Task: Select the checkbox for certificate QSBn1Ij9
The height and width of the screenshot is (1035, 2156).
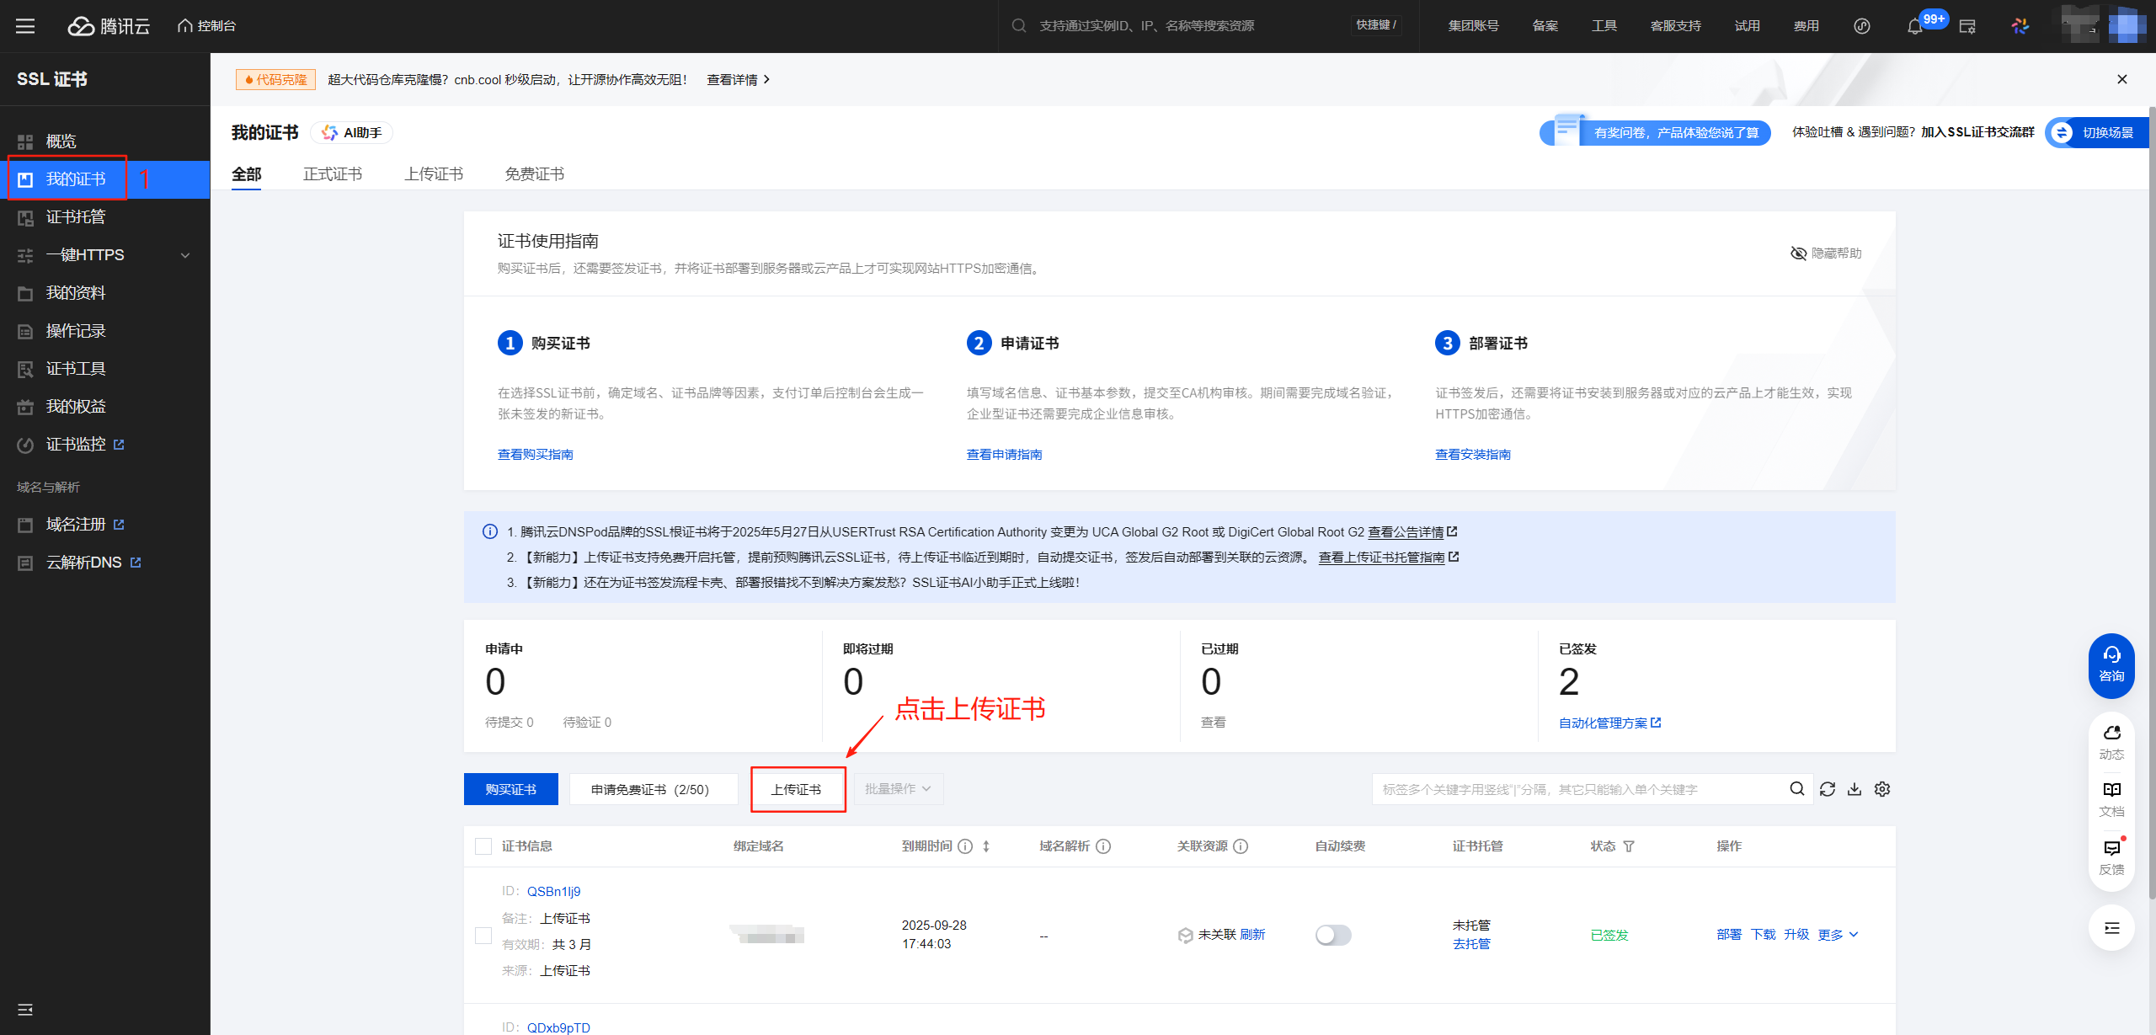Action: [x=483, y=935]
